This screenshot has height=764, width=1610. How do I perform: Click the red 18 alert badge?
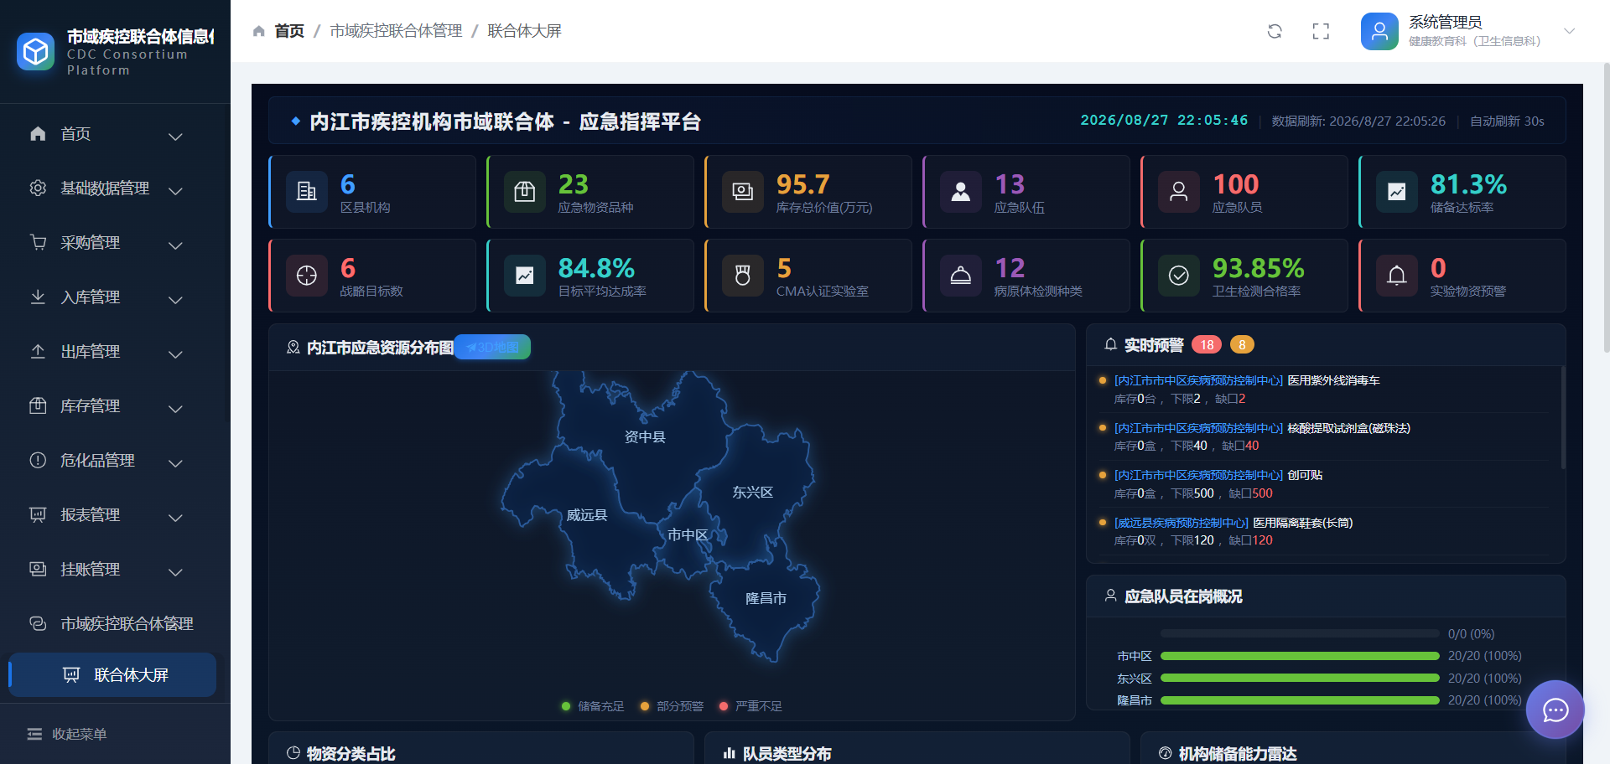[x=1207, y=344]
